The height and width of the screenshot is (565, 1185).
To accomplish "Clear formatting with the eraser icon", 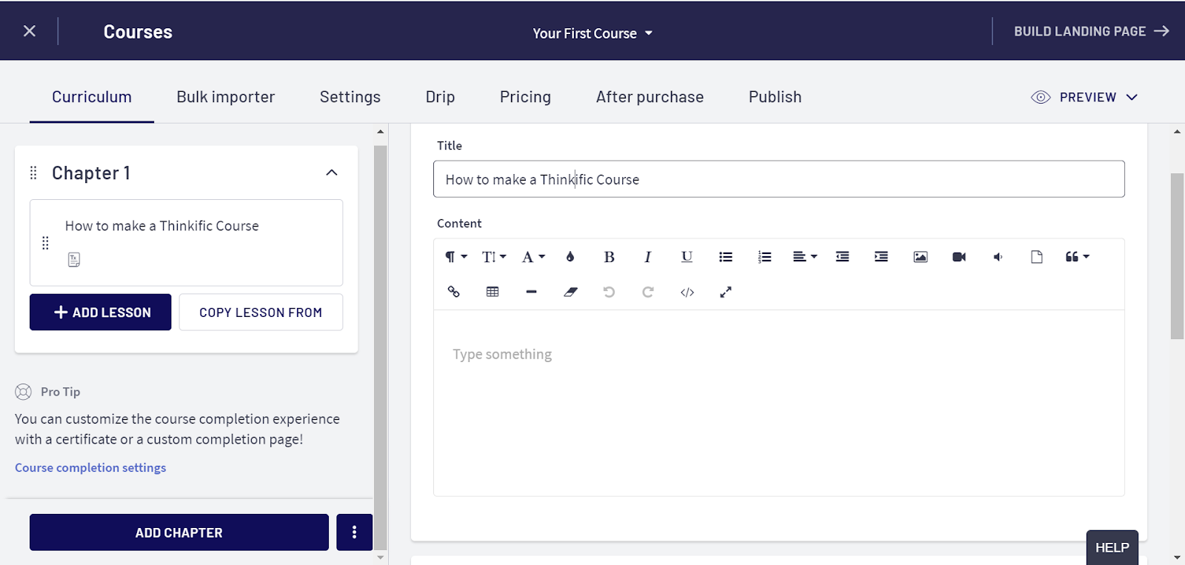I will pos(570,292).
